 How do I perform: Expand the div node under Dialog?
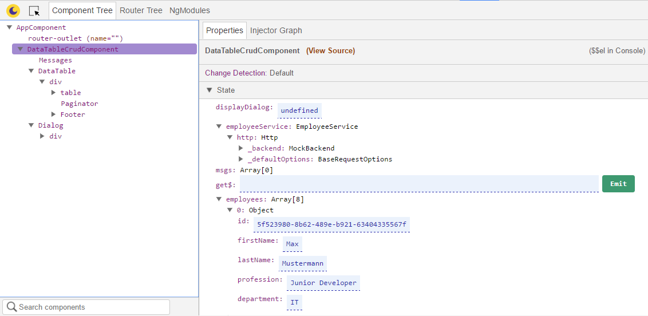[42, 136]
